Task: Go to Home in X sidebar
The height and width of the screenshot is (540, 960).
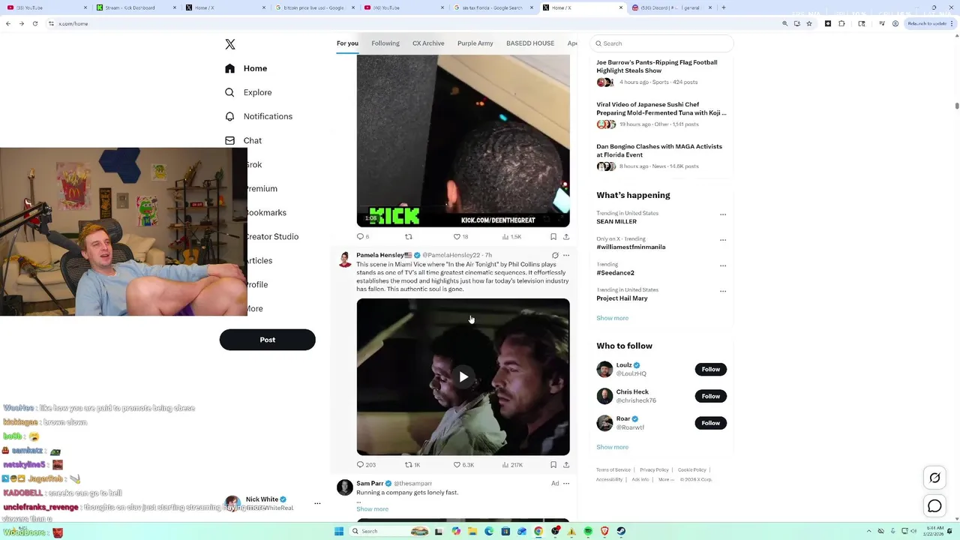Action: (246, 68)
